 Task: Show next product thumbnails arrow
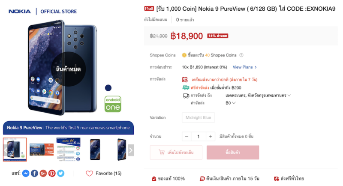(x=131, y=150)
